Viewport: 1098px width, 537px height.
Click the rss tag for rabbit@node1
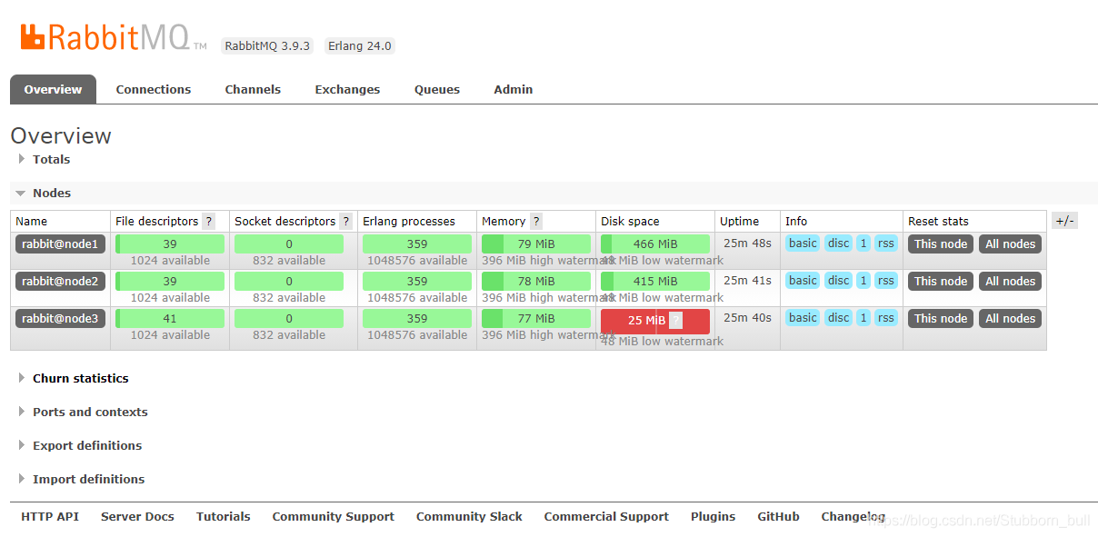click(x=885, y=244)
